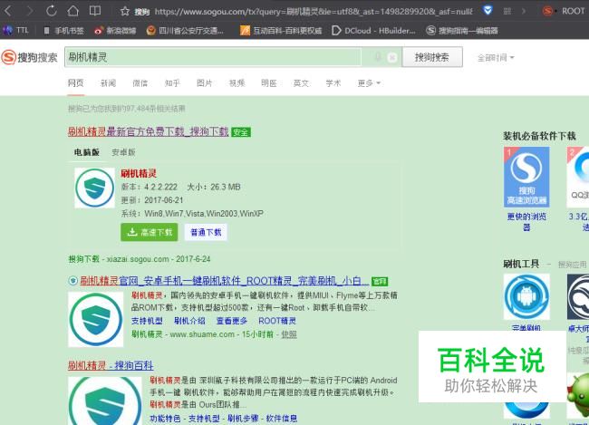Screen dimensions: 589x425
Task: Open the 刷机精灵 - 搜狗百科 result
Action: [x=111, y=365]
